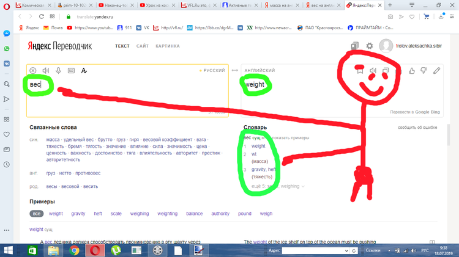The width and height of the screenshot is (459, 257).
Task: Open WhatsApp in Opera sidebar
Action: point(7,48)
